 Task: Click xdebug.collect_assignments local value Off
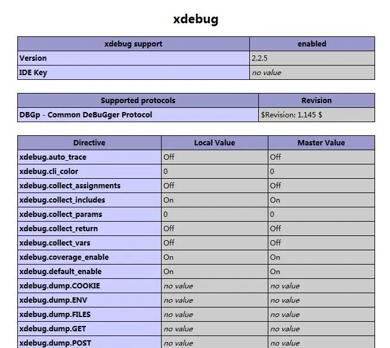[215, 186]
